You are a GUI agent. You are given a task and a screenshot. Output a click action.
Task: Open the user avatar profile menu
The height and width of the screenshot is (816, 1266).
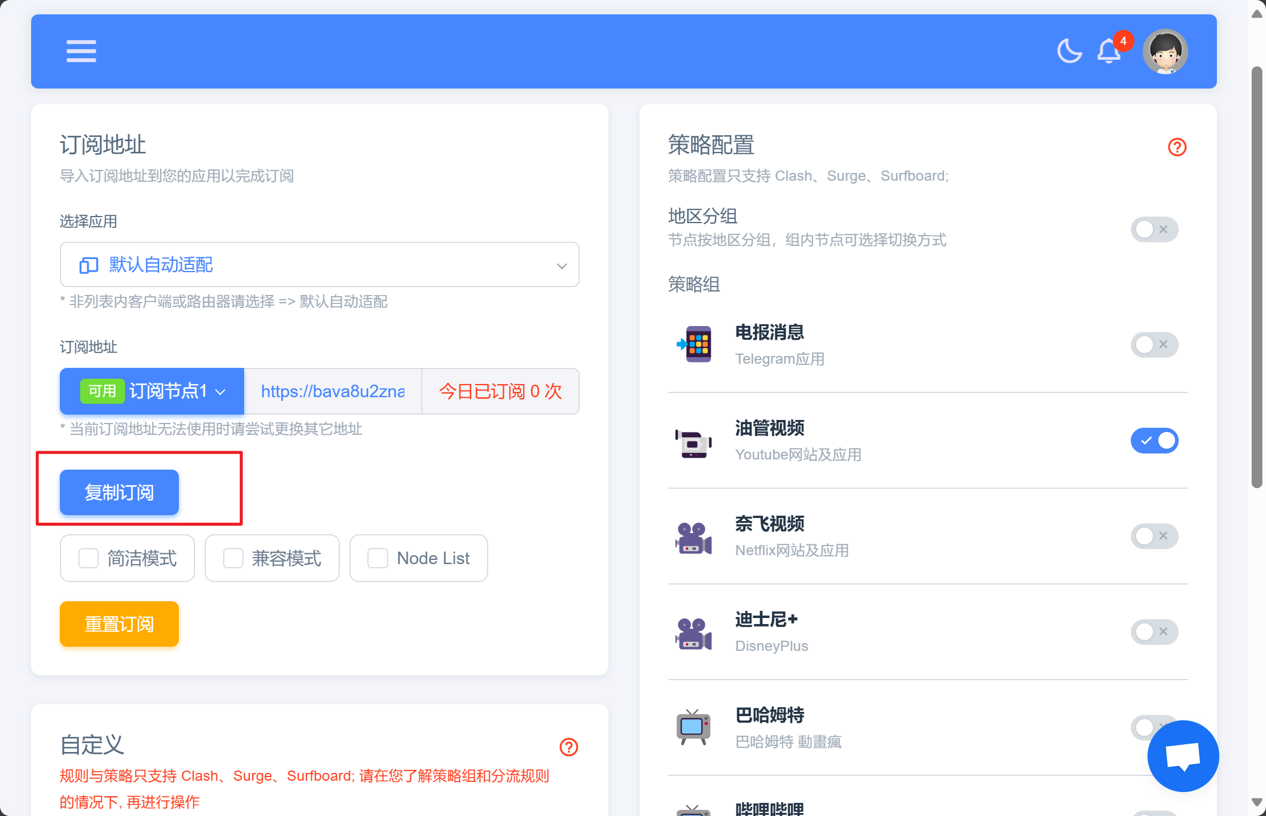tap(1165, 51)
